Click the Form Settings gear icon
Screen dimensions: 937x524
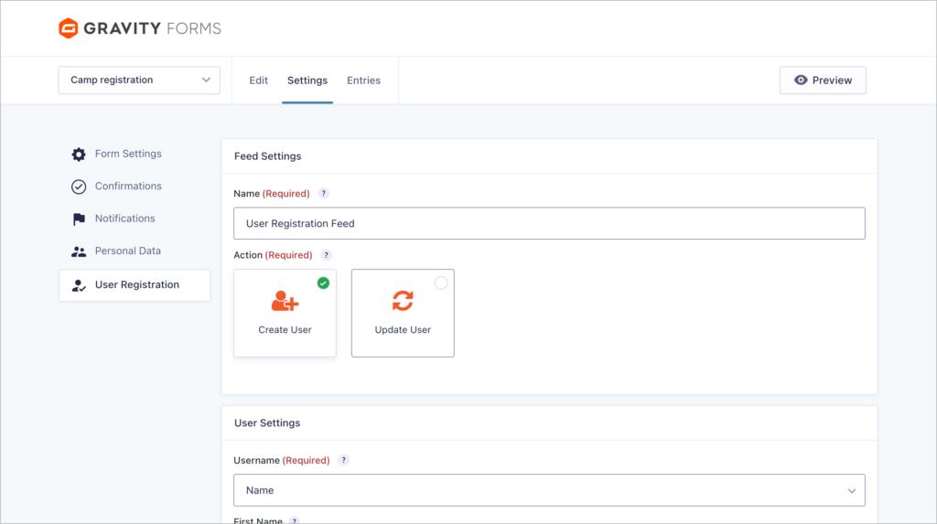[x=79, y=155]
